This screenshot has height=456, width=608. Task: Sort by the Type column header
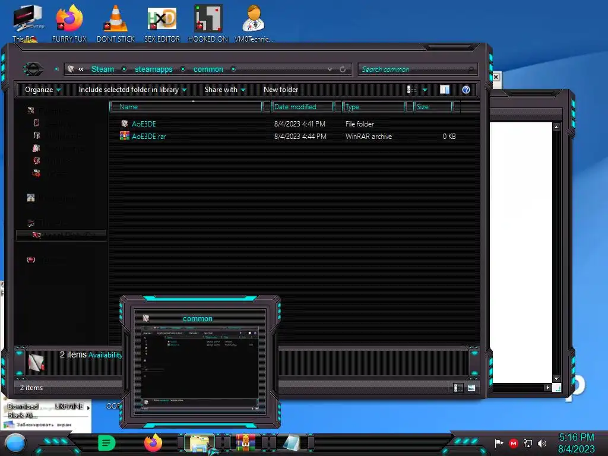tap(373, 107)
